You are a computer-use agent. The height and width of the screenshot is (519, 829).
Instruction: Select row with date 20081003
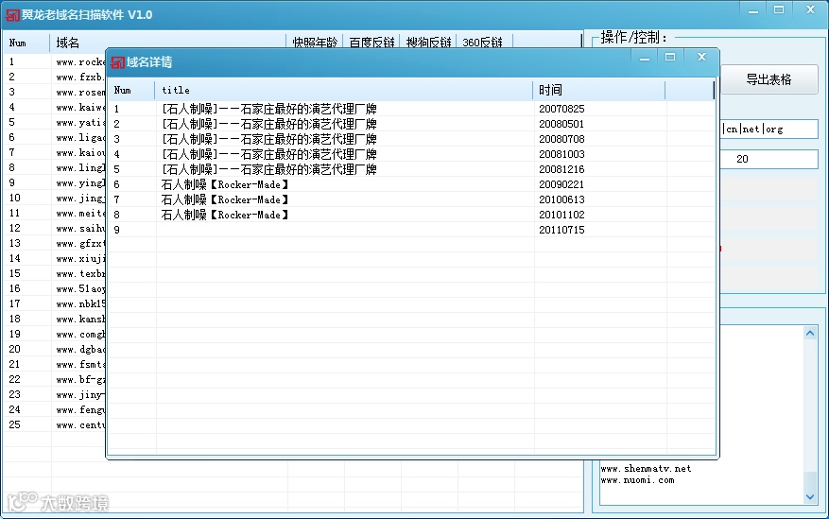[411, 154]
